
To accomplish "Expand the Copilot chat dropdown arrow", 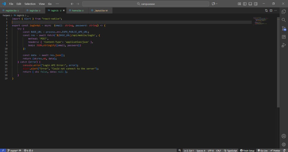I will (x=217, y=4).
